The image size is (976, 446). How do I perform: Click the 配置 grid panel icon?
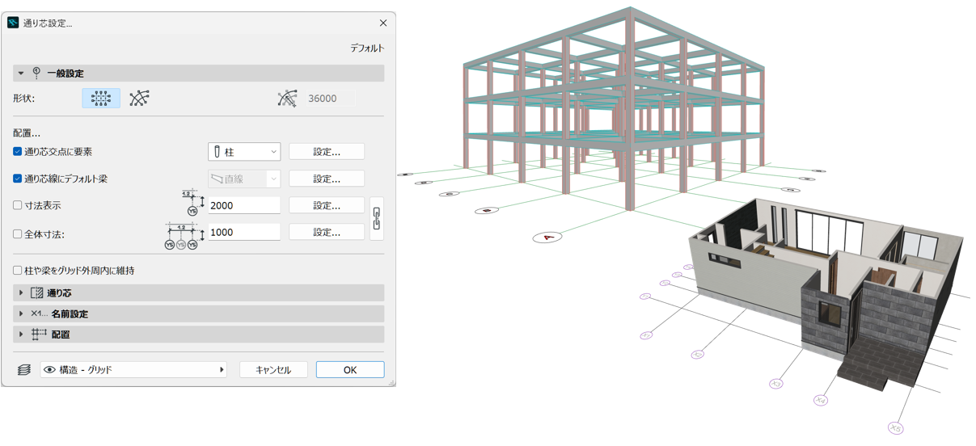point(38,334)
